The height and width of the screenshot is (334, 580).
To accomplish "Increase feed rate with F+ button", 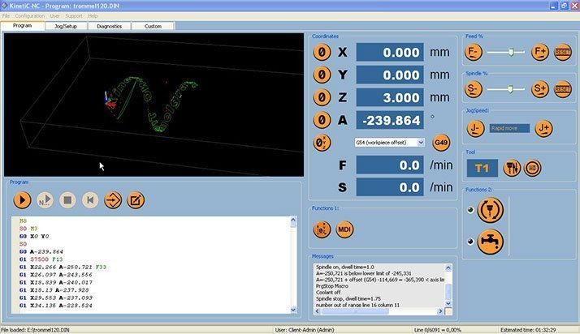I will (539, 51).
